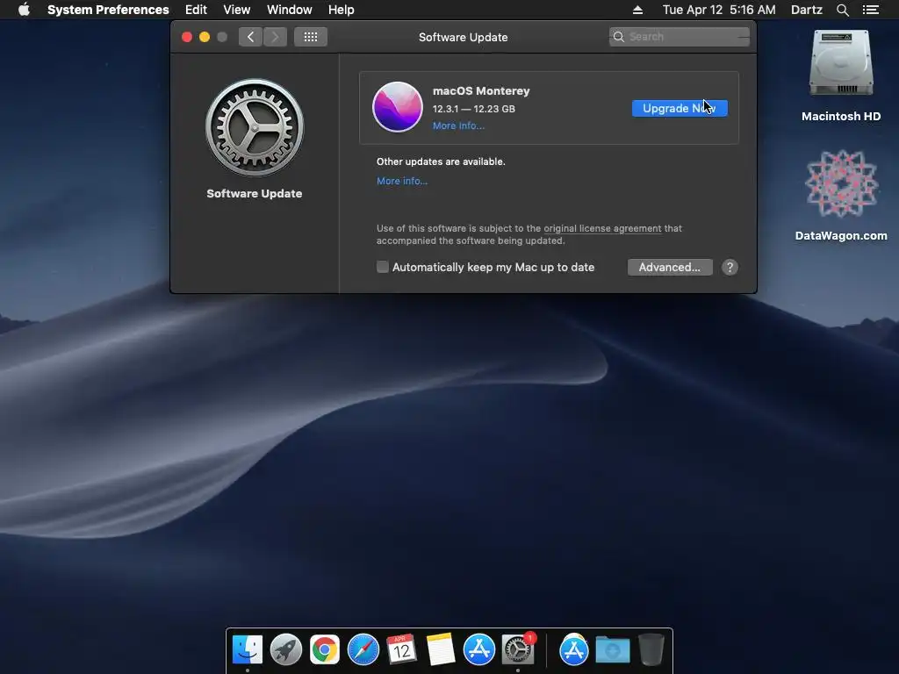899x674 pixels.
Task: Click the date and time in menu bar
Action: click(718, 10)
